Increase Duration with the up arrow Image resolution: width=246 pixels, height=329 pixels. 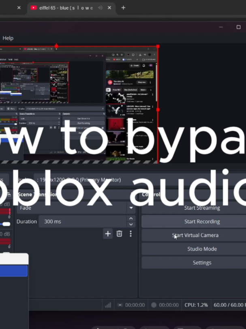pyautogui.click(x=131, y=219)
